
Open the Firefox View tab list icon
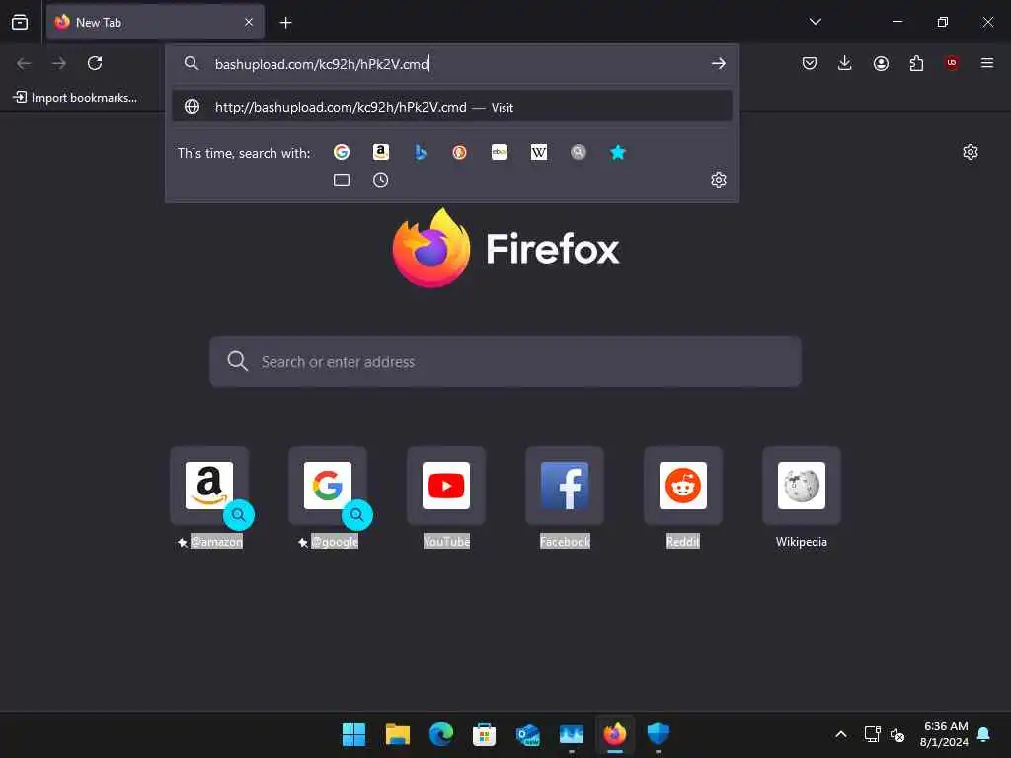tap(20, 22)
